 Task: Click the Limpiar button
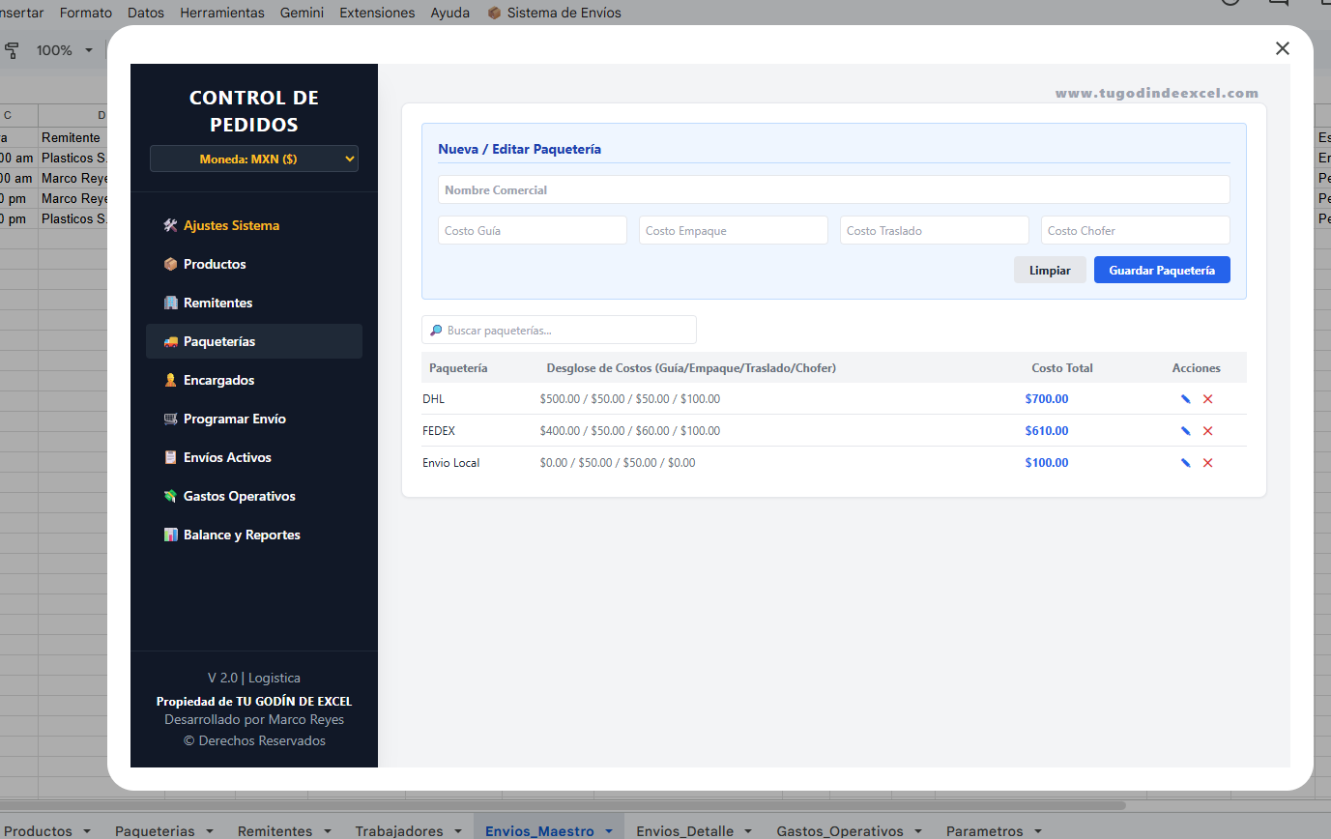pos(1050,270)
